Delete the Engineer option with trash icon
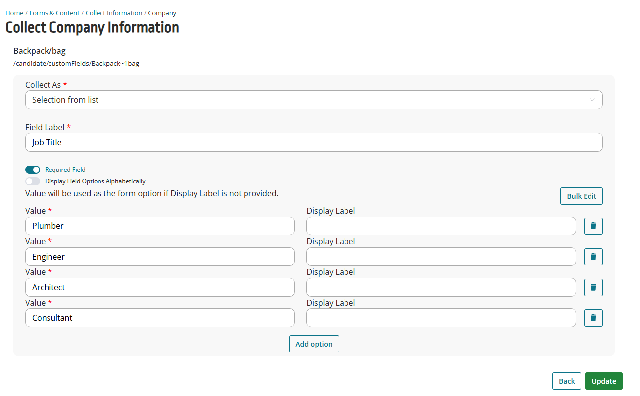 593,257
